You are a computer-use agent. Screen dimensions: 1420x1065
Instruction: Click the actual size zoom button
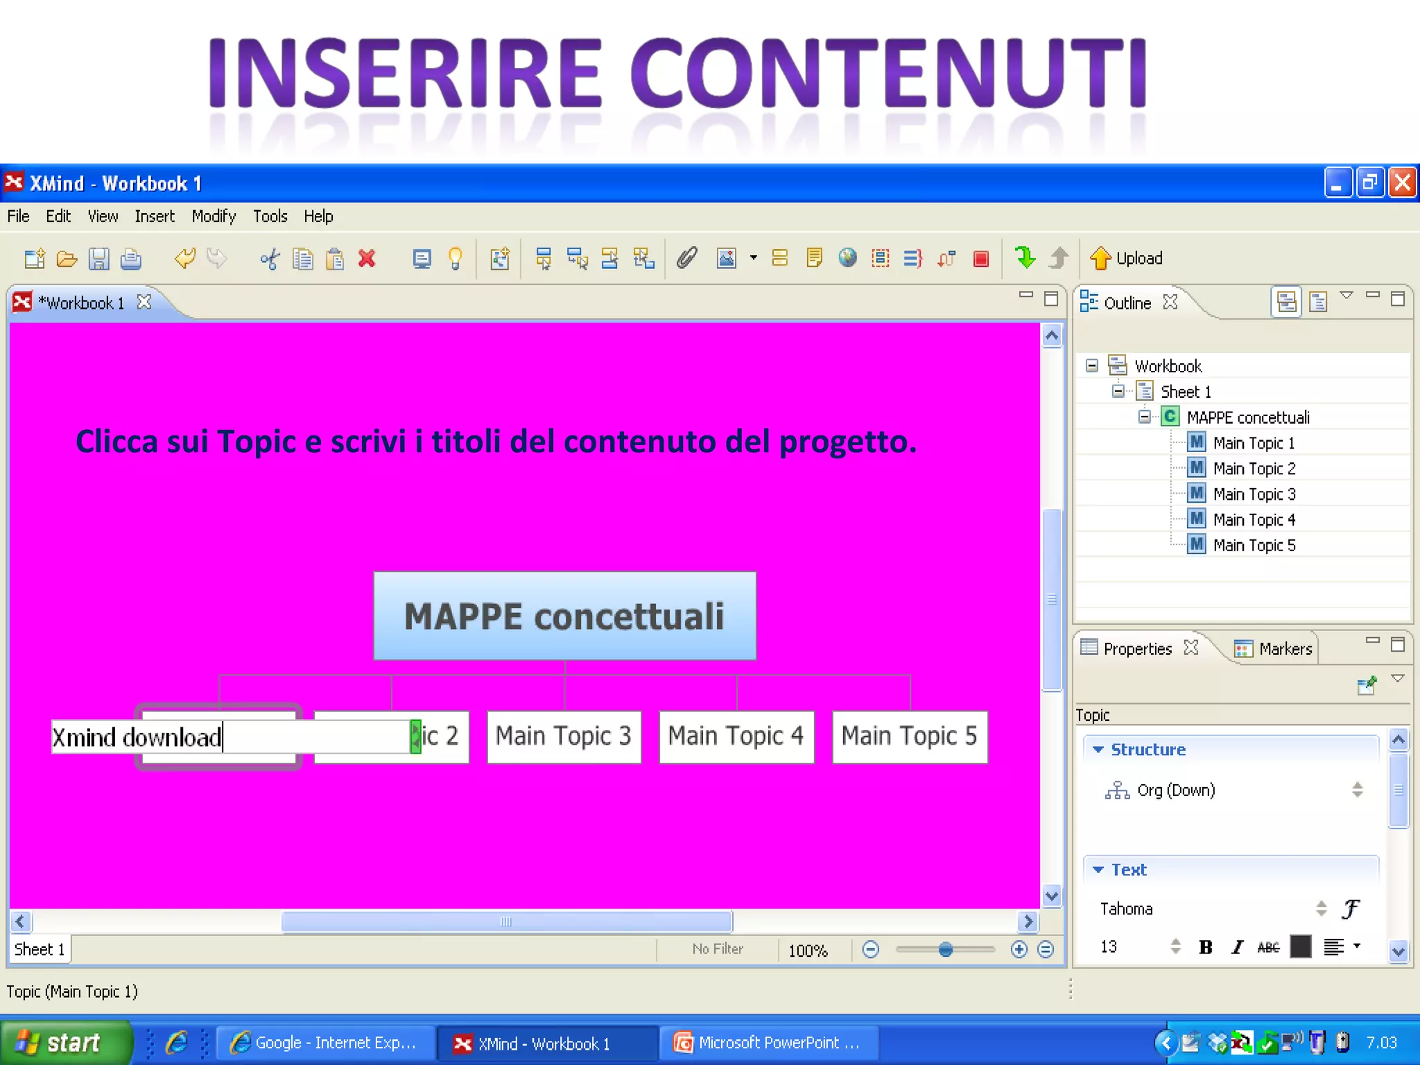pyautogui.click(x=1046, y=949)
